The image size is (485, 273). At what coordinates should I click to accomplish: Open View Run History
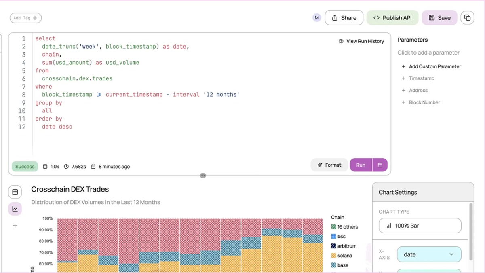pos(361,41)
